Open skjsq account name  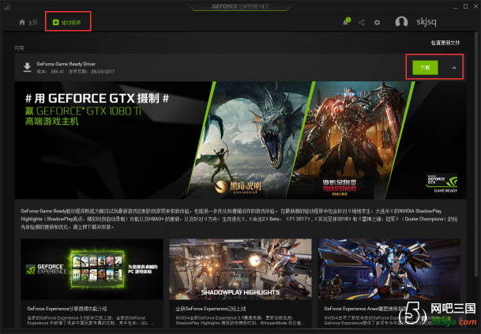pyautogui.click(x=426, y=21)
